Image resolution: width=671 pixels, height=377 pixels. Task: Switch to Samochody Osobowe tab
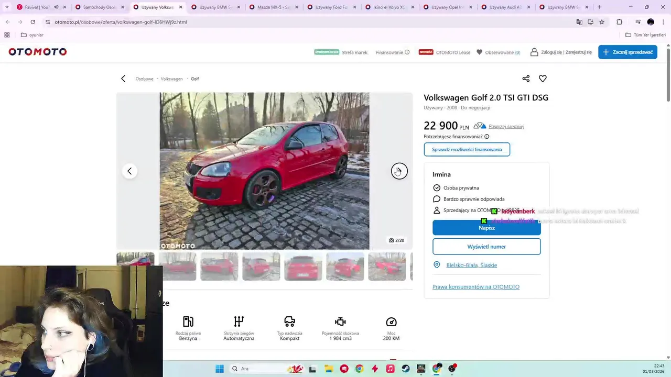point(100,7)
